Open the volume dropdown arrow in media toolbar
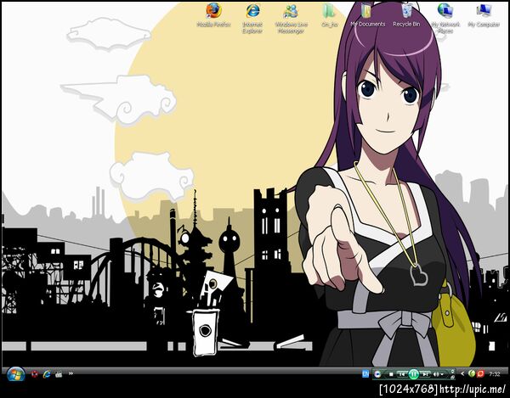 [x=442, y=374]
